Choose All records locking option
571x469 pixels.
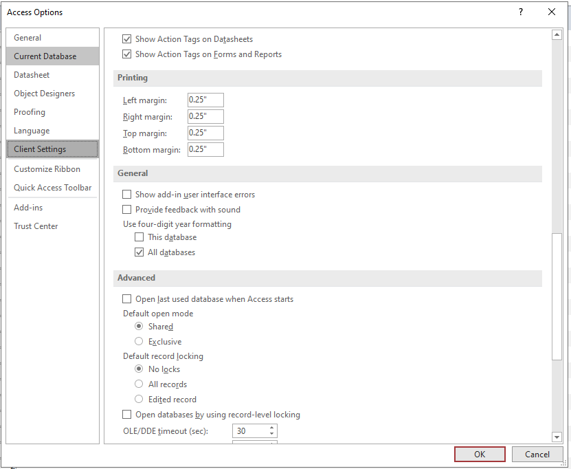(x=139, y=384)
